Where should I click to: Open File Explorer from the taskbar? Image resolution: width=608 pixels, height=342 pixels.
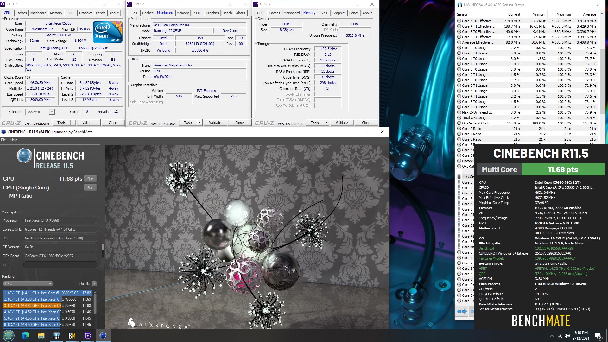[41, 336]
